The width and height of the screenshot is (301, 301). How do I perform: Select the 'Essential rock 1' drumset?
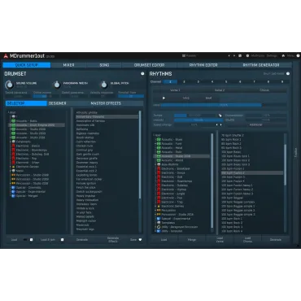tap(86, 167)
